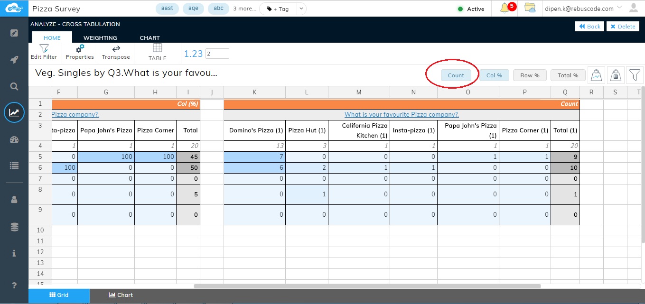The height and width of the screenshot is (304, 645).
Task: Click the cloud logo icon
Action: [x=14, y=8]
